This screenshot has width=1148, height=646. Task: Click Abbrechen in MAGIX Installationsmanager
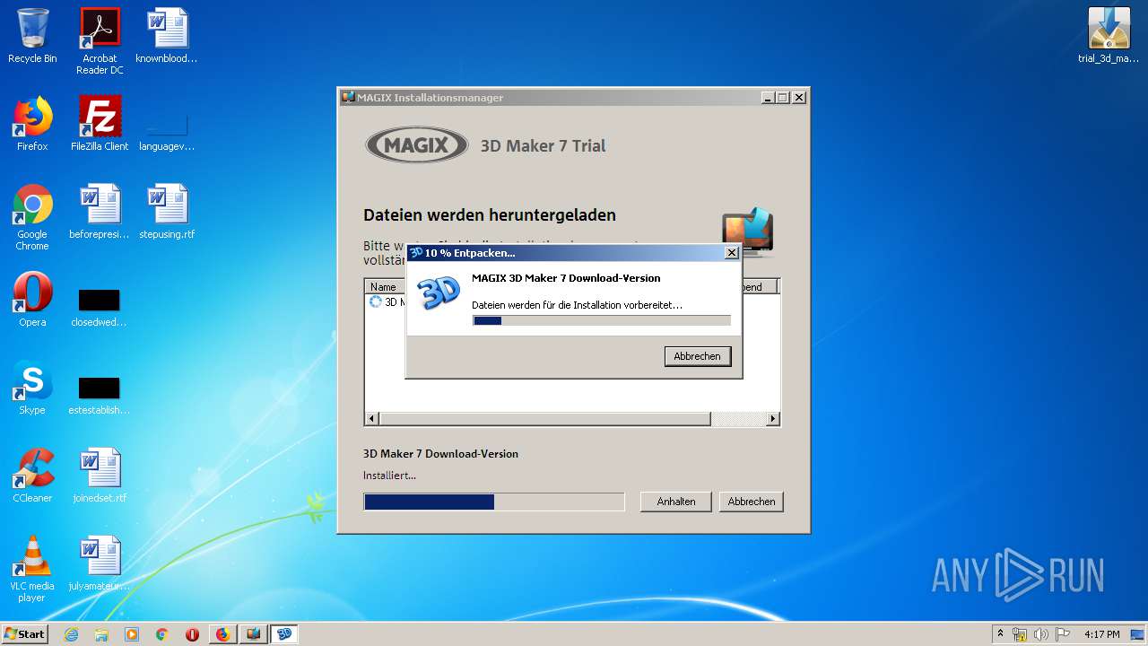752,502
